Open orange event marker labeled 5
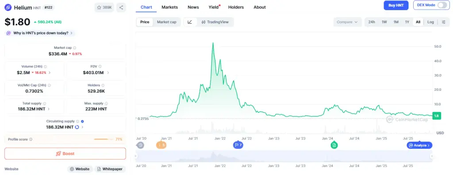This screenshot has height=175, width=453. (161, 145)
